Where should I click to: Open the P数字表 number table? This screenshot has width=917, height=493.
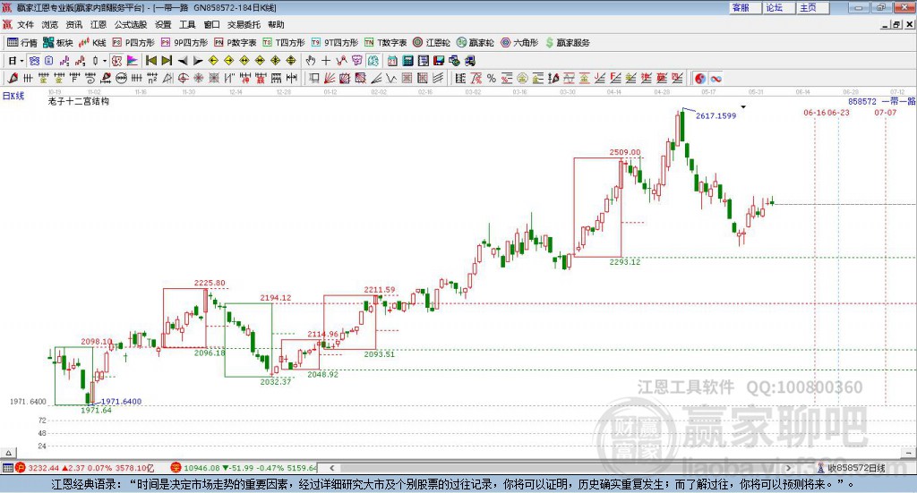pos(236,43)
